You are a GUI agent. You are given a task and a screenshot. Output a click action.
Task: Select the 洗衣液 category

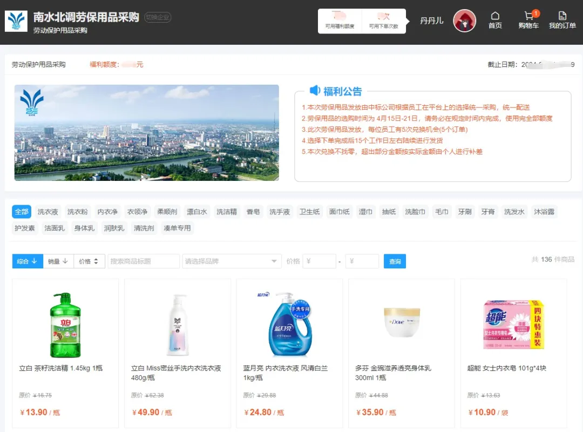pos(48,212)
